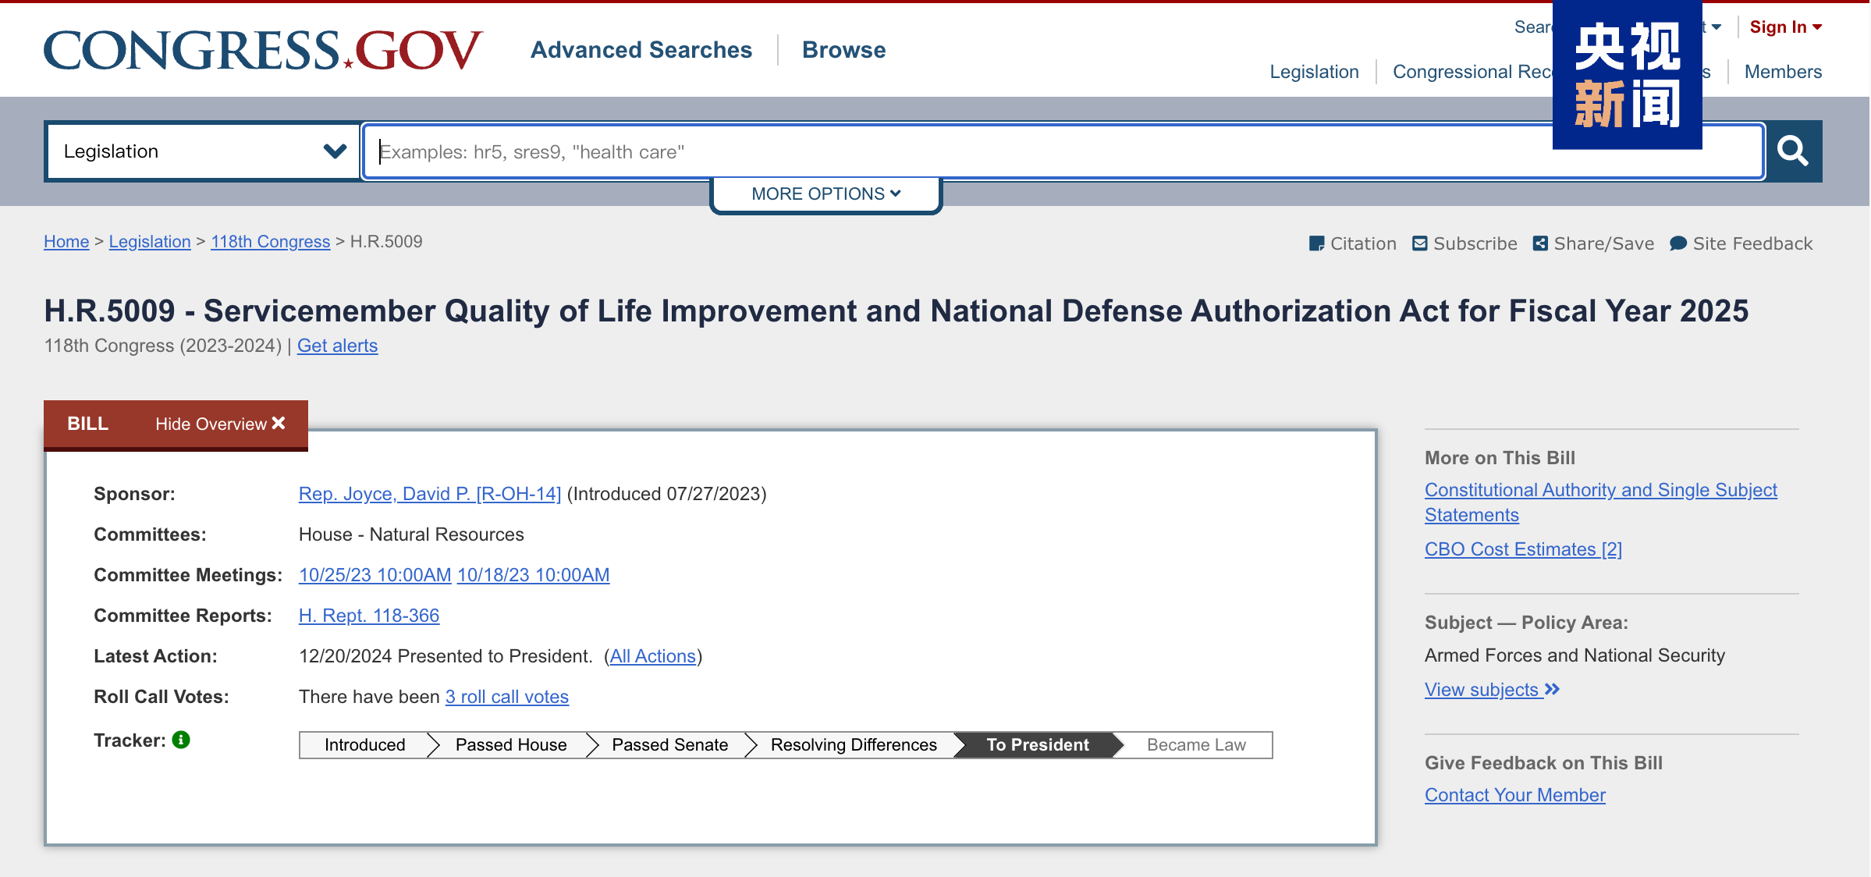The width and height of the screenshot is (1871, 877).
Task: Click the Share/Save icon
Action: [x=1540, y=244]
